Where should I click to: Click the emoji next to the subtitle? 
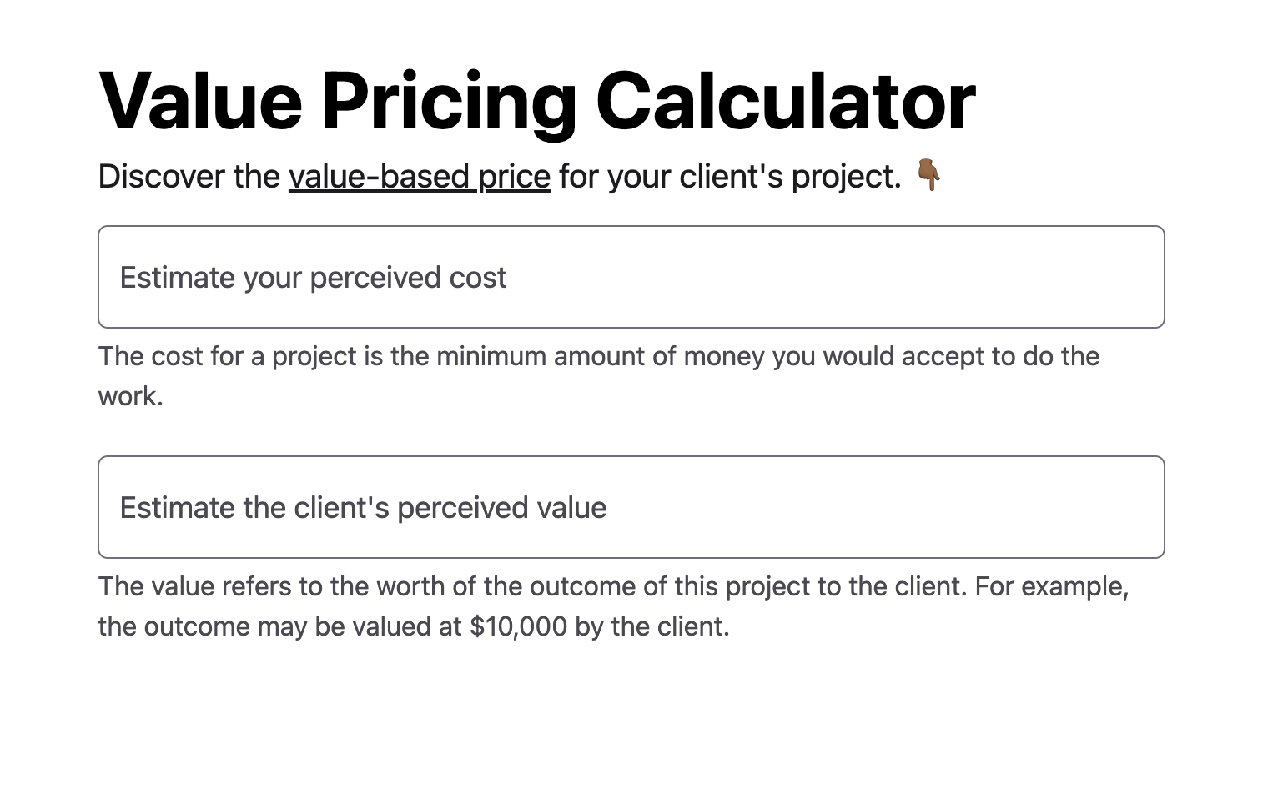coord(929,176)
